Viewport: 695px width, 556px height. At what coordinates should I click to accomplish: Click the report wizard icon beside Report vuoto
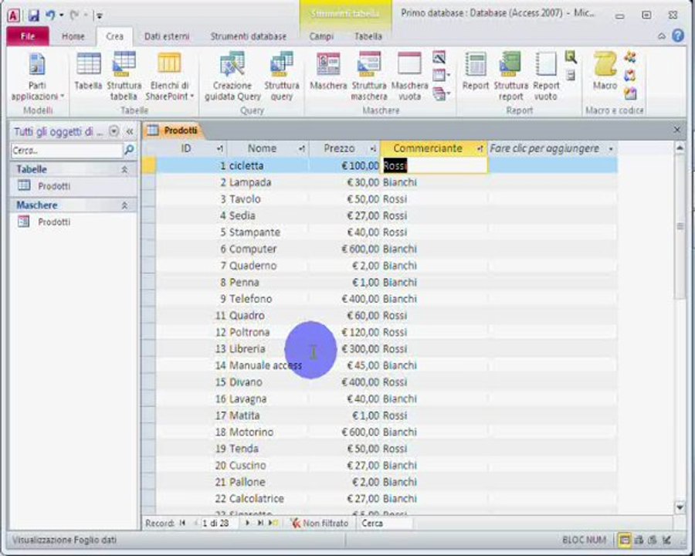tap(571, 56)
